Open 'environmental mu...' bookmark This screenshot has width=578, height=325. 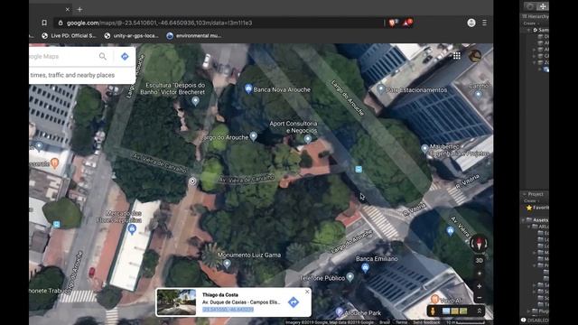194,36
